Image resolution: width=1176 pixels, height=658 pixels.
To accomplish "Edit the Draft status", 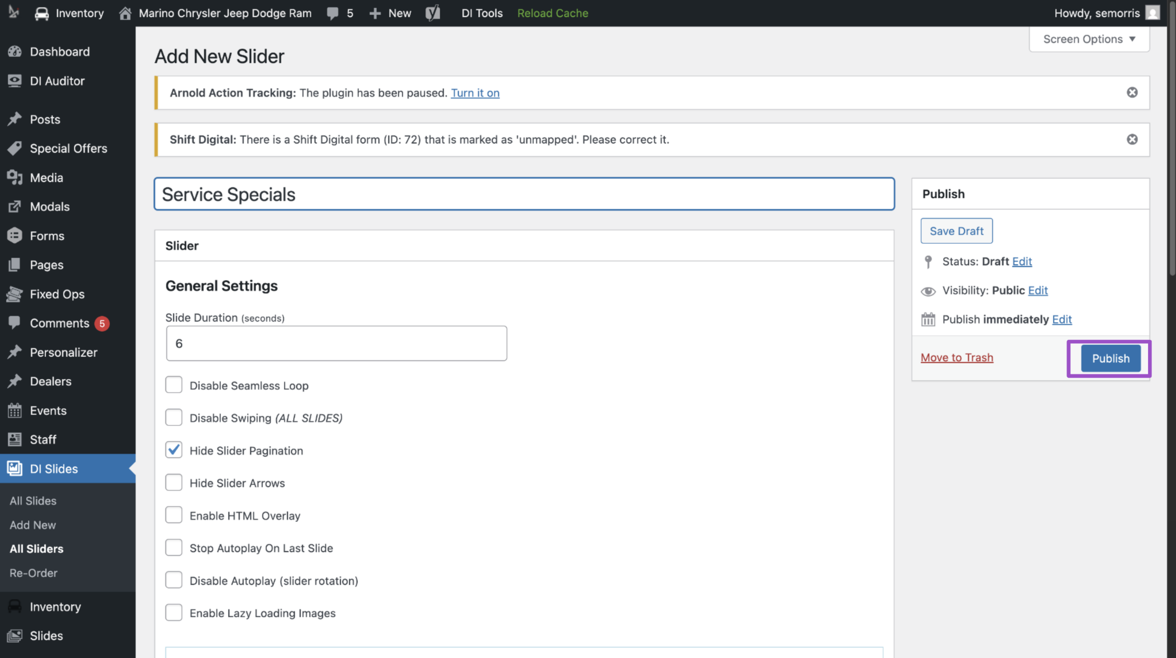I will [x=1022, y=261].
